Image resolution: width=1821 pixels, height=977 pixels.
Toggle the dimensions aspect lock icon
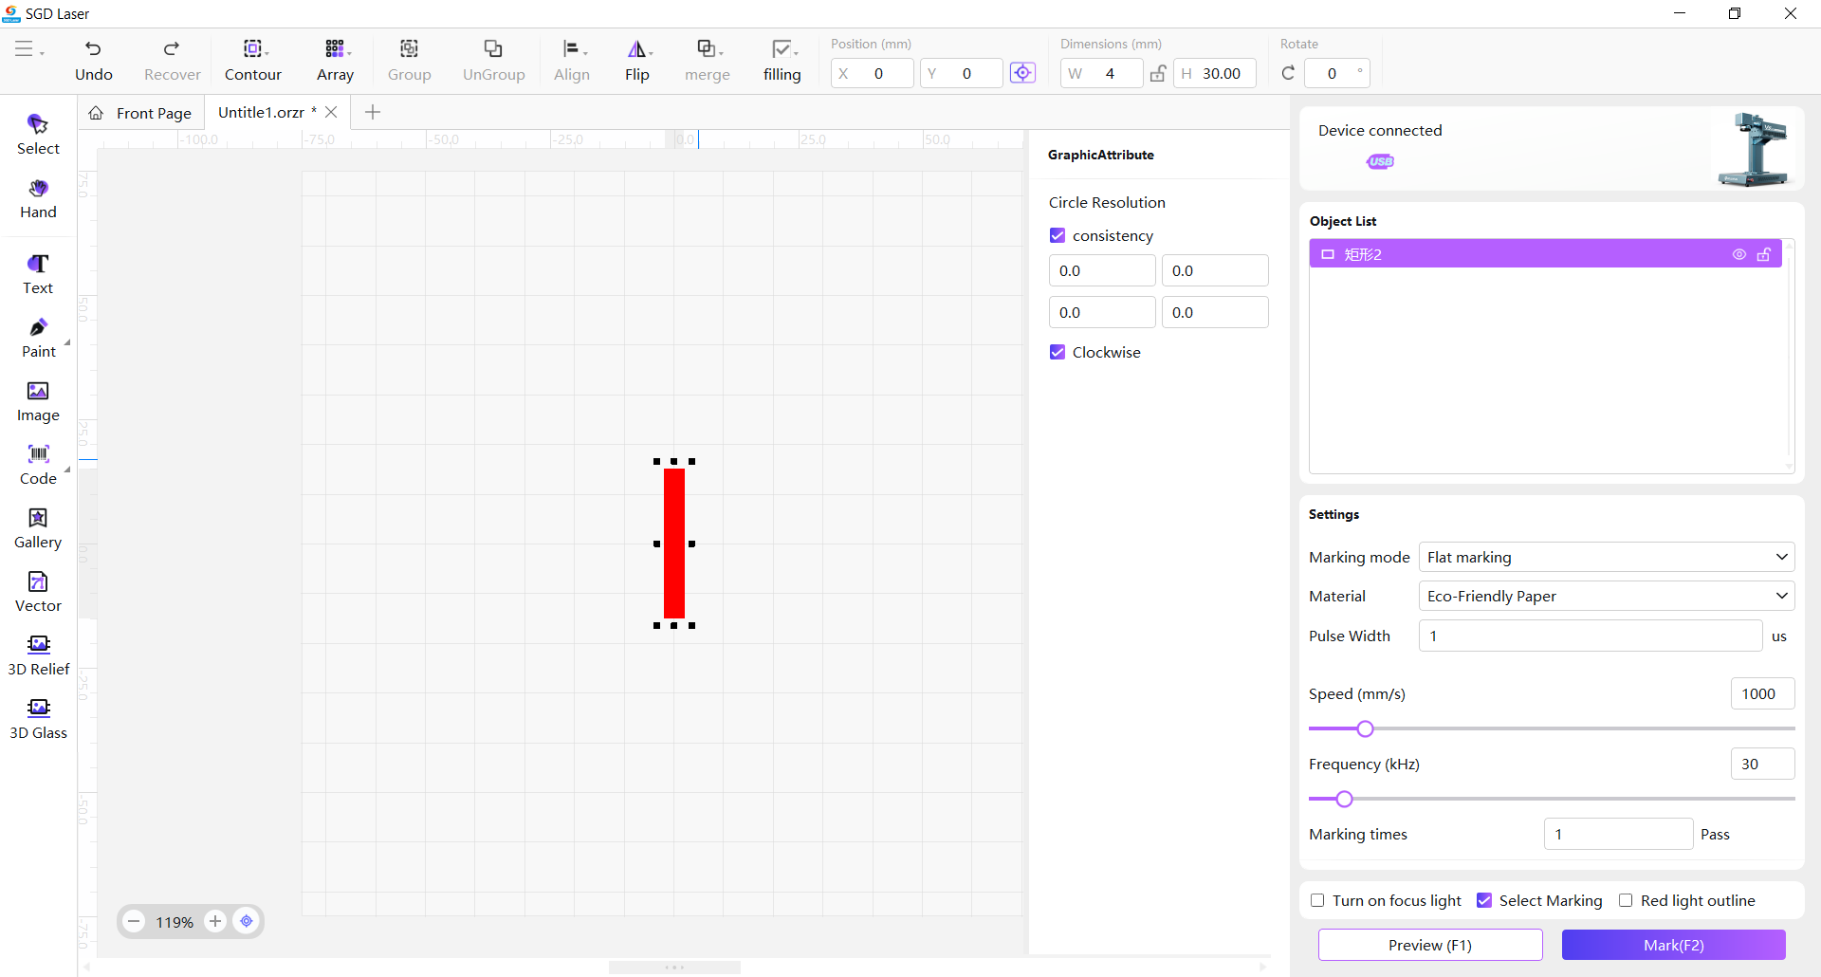coord(1158,73)
